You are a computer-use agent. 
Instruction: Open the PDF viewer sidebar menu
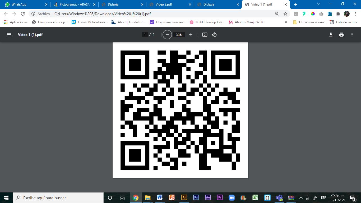click(x=9, y=35)
